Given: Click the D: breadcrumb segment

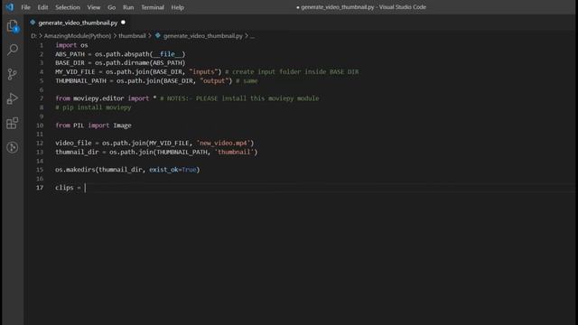Looking at the screenshot, I should click(33, 36).
